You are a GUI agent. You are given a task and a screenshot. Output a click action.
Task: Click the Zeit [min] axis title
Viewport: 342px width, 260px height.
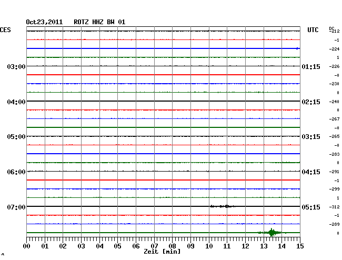(162, 252)
